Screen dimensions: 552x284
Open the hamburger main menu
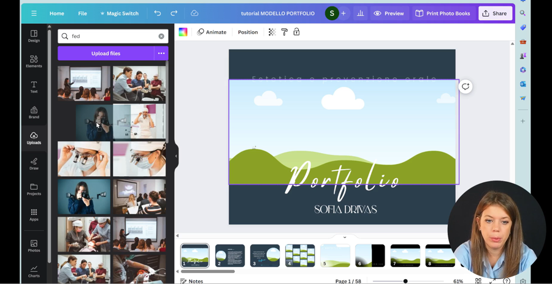[34, 13]
